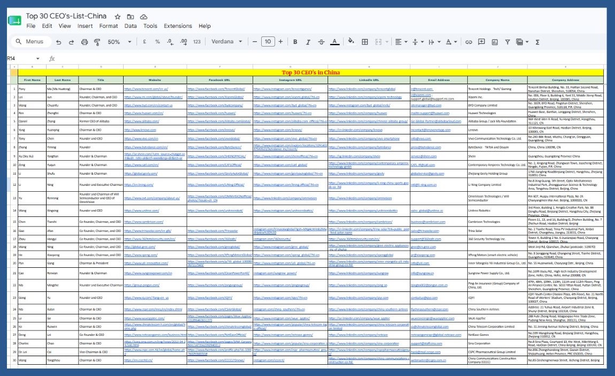Image resolution: width=615 pixels, height=376 pixels.
Task: Format as currency with the £ button
Action: click(x=145, y=42)
